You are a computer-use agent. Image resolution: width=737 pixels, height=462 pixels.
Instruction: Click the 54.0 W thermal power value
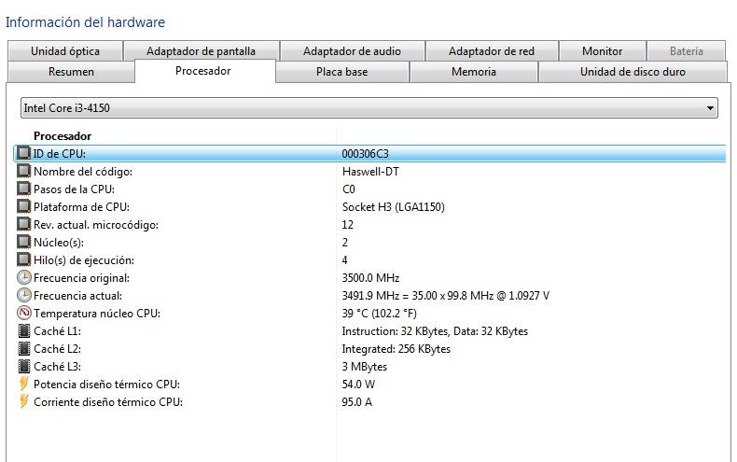pos(358,385)
